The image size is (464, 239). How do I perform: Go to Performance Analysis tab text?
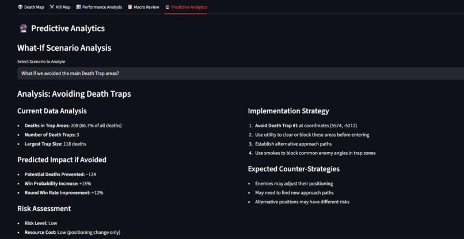click(x=102, y=7)
